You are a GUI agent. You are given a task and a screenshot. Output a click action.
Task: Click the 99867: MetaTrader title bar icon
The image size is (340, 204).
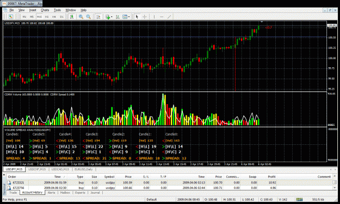pos(4,4)
